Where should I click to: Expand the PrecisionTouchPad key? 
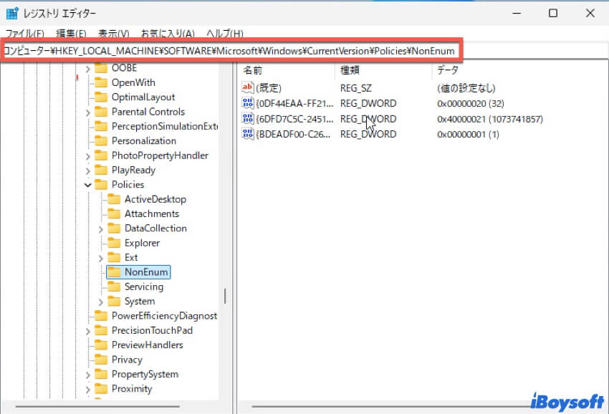[88, 332]
